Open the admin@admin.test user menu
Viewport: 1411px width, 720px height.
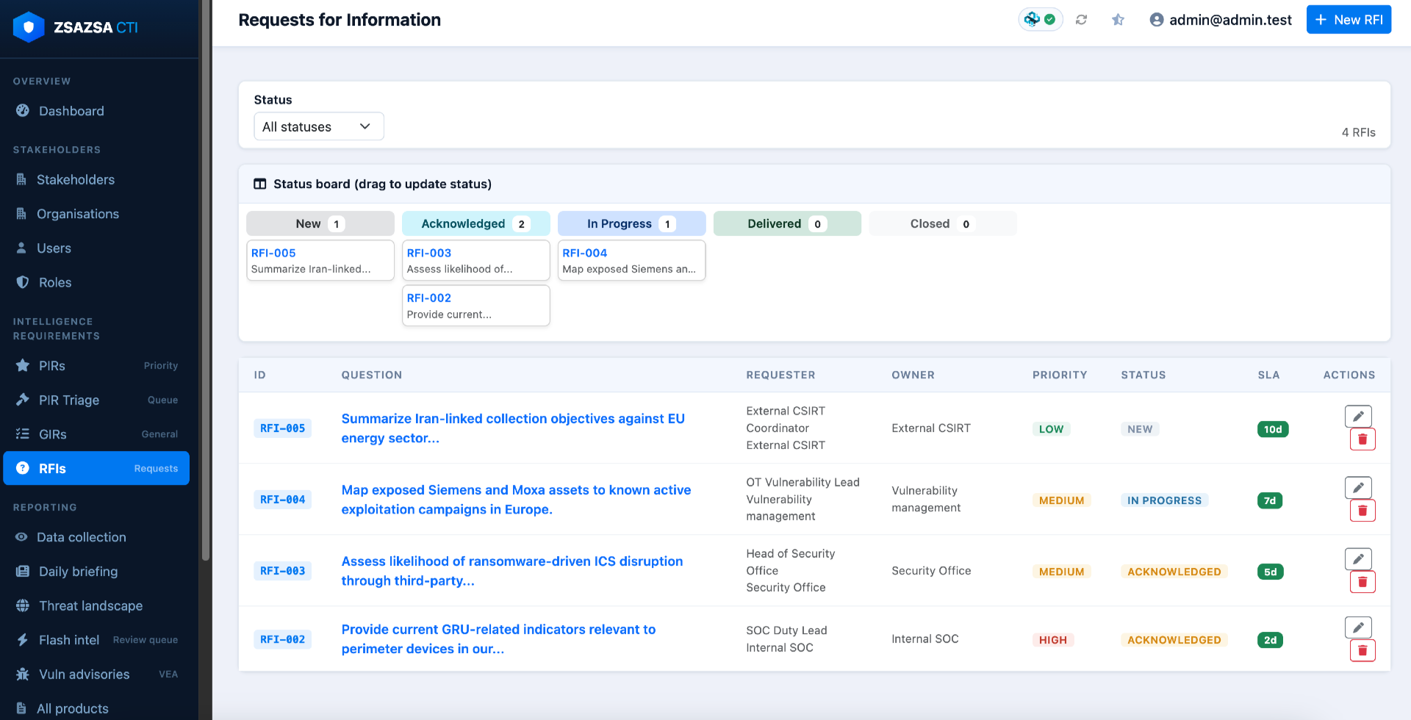coord(1221,20)
